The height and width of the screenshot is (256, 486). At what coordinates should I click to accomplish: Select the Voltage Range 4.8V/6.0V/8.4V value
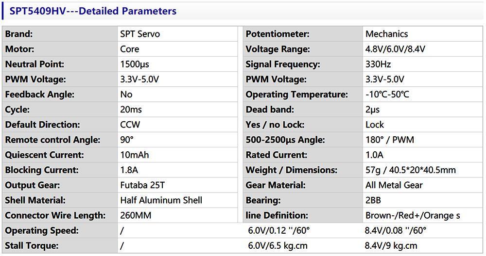394,49
